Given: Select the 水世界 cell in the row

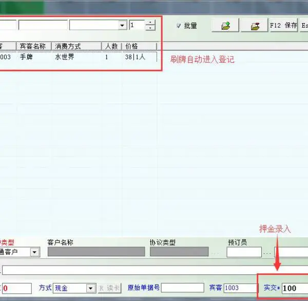Looking at the screenshot, I should 65,57.
